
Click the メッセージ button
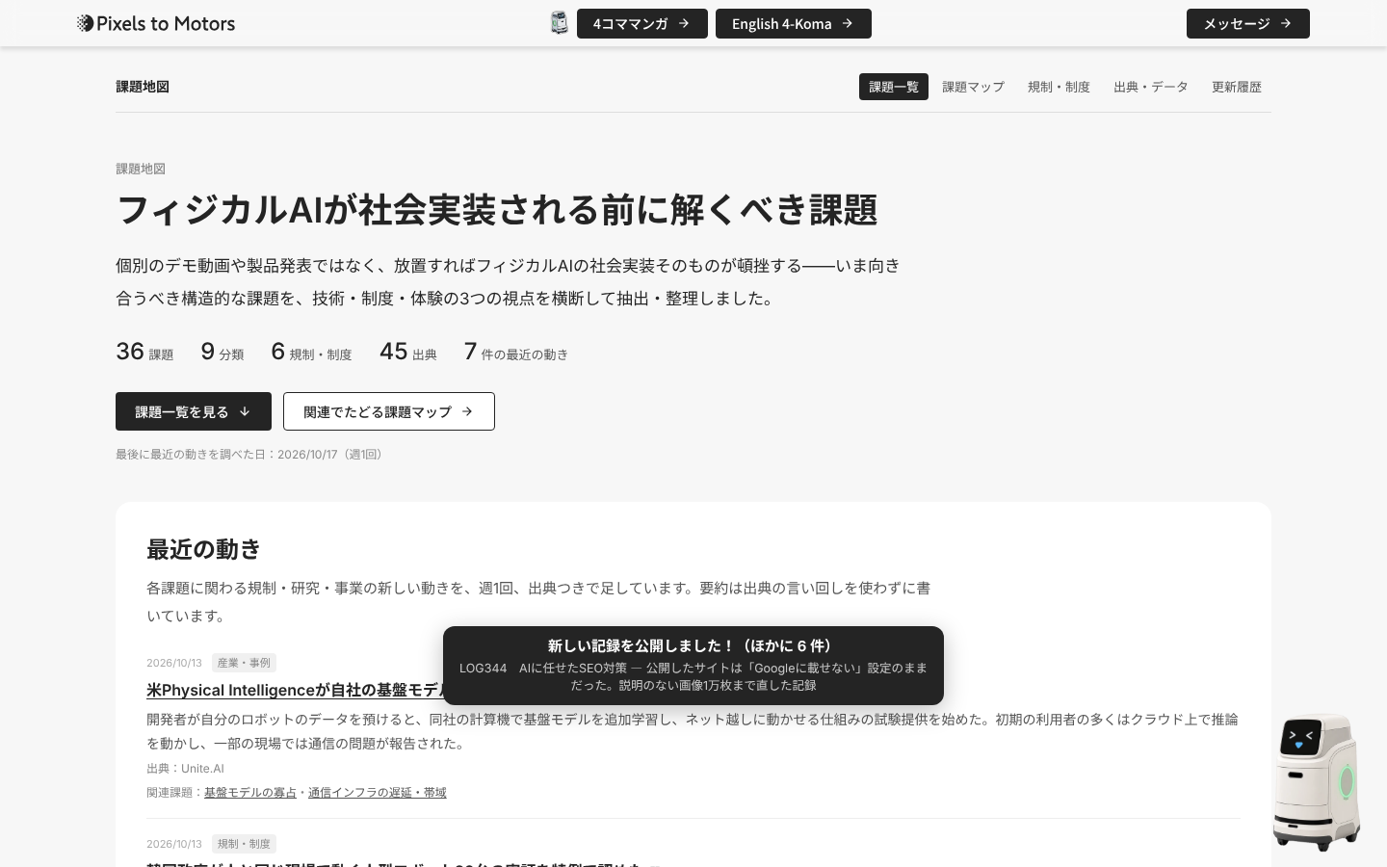[1248, 23]
